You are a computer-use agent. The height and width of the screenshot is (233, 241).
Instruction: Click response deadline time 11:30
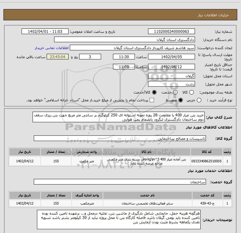click(124, 57)
